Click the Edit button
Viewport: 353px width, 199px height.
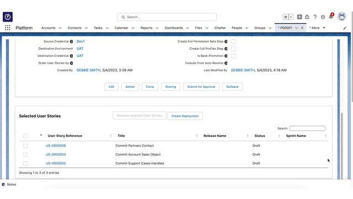[111, 87]
